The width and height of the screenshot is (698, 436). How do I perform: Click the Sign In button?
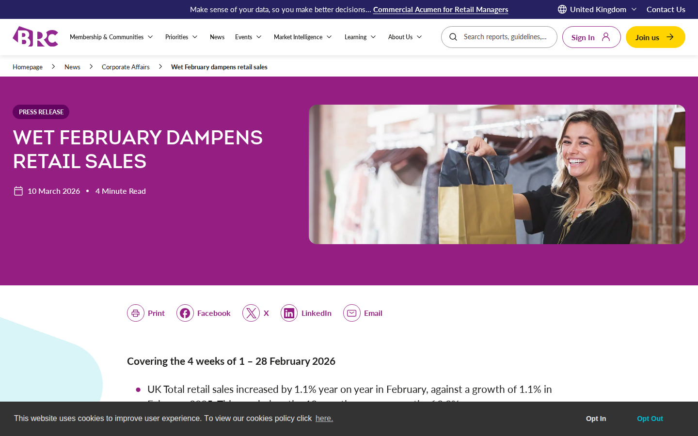pos(591,37)
